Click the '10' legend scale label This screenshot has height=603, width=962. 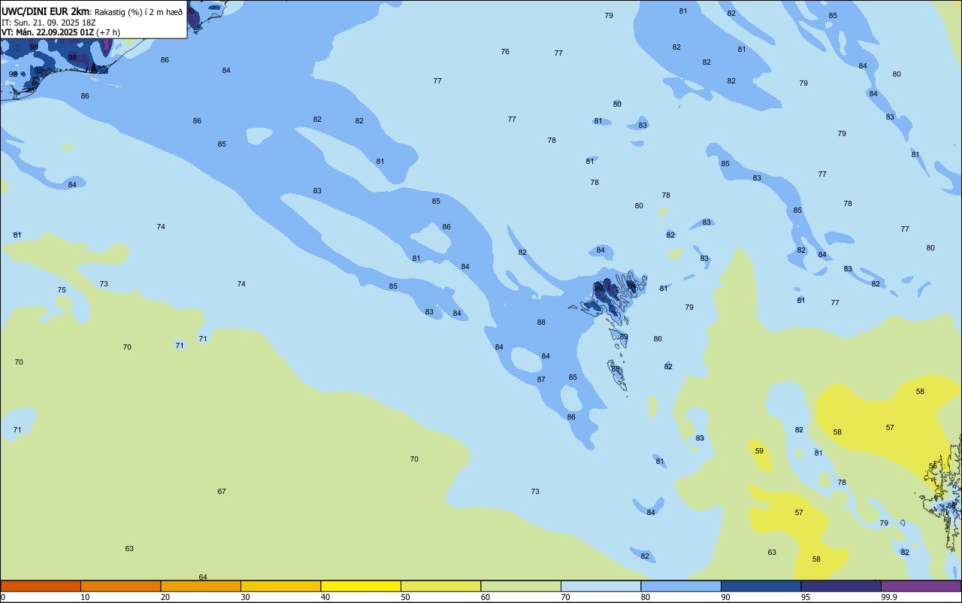(x=86, y=597)
